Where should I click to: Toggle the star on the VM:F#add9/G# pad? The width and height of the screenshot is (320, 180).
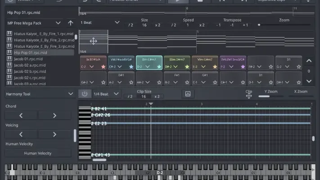131,67
